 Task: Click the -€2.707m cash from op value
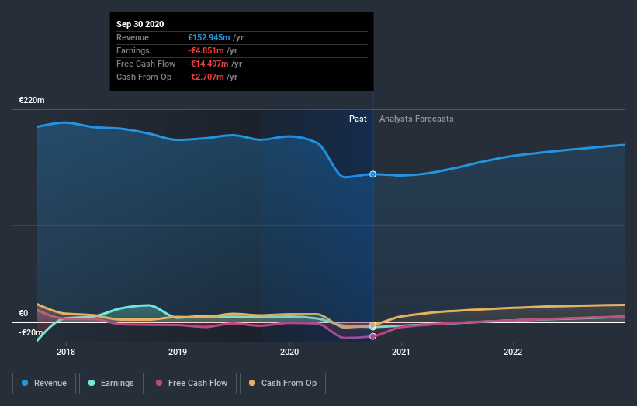206,77
